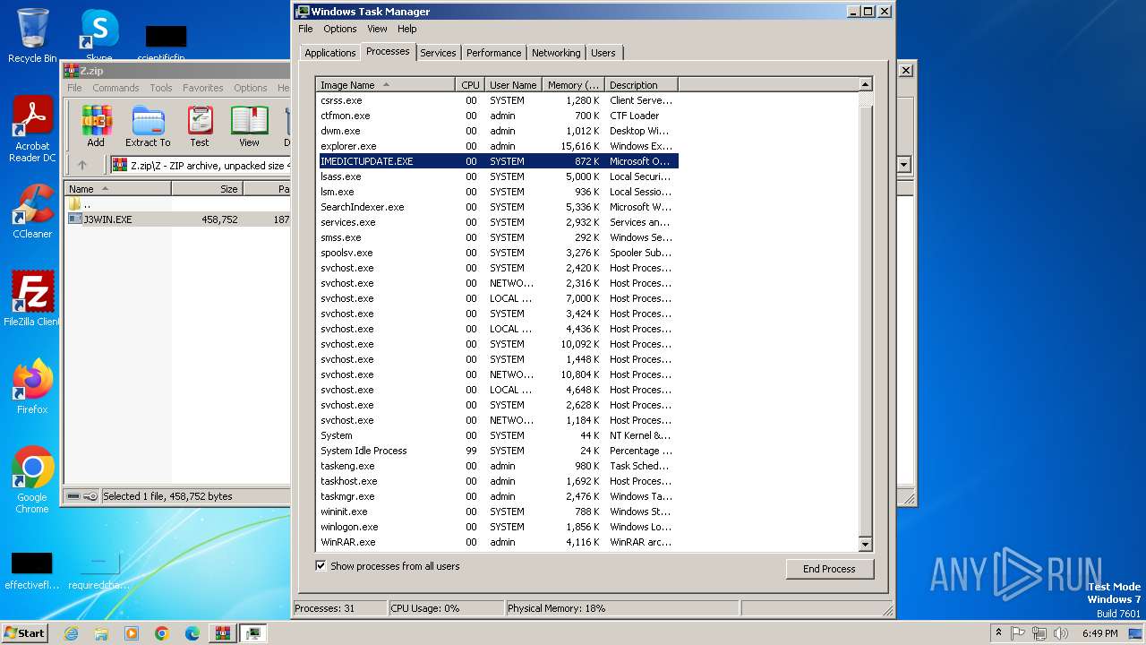Click the End Process button
Image resolution: width=1146 pixels, height=645 pixels.
click(829, 569)
